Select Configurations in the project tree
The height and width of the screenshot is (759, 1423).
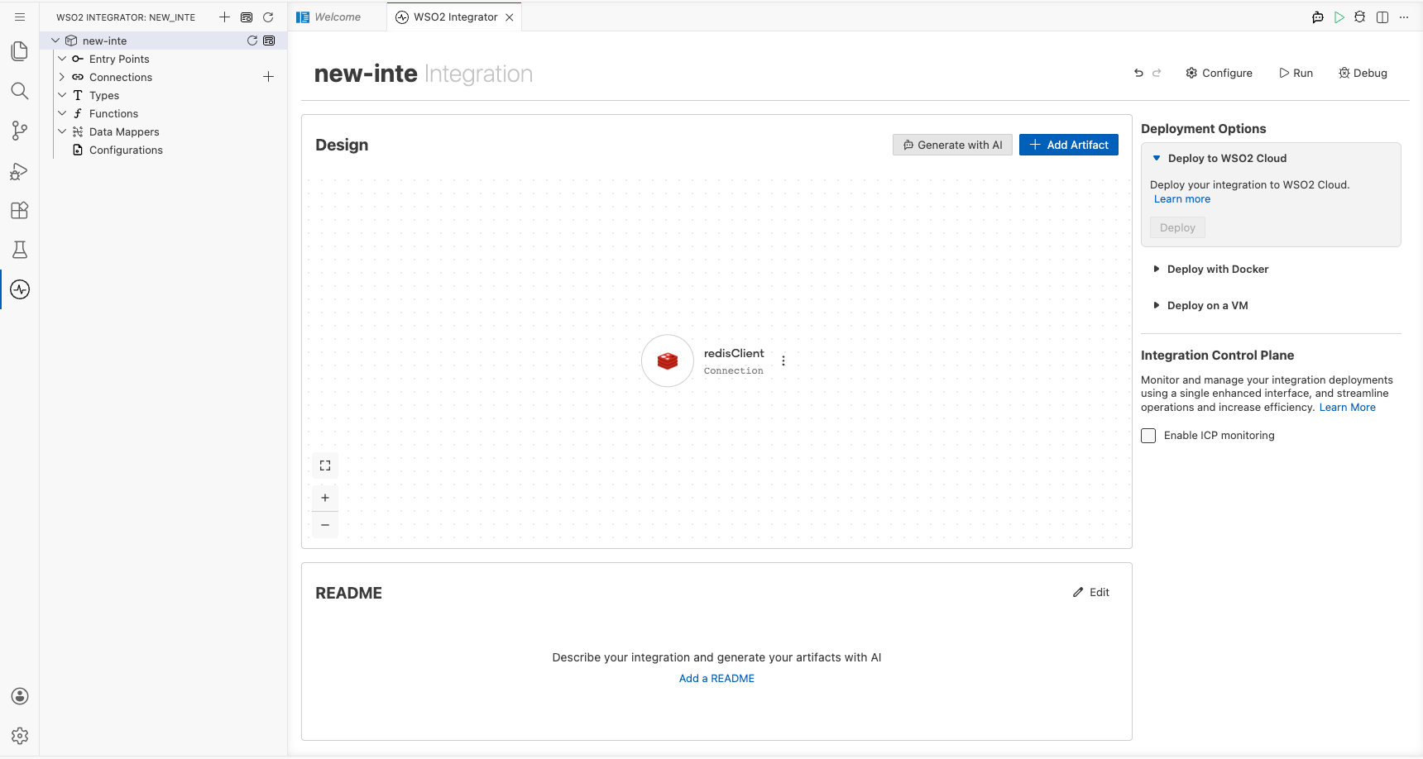click(126, 150)
